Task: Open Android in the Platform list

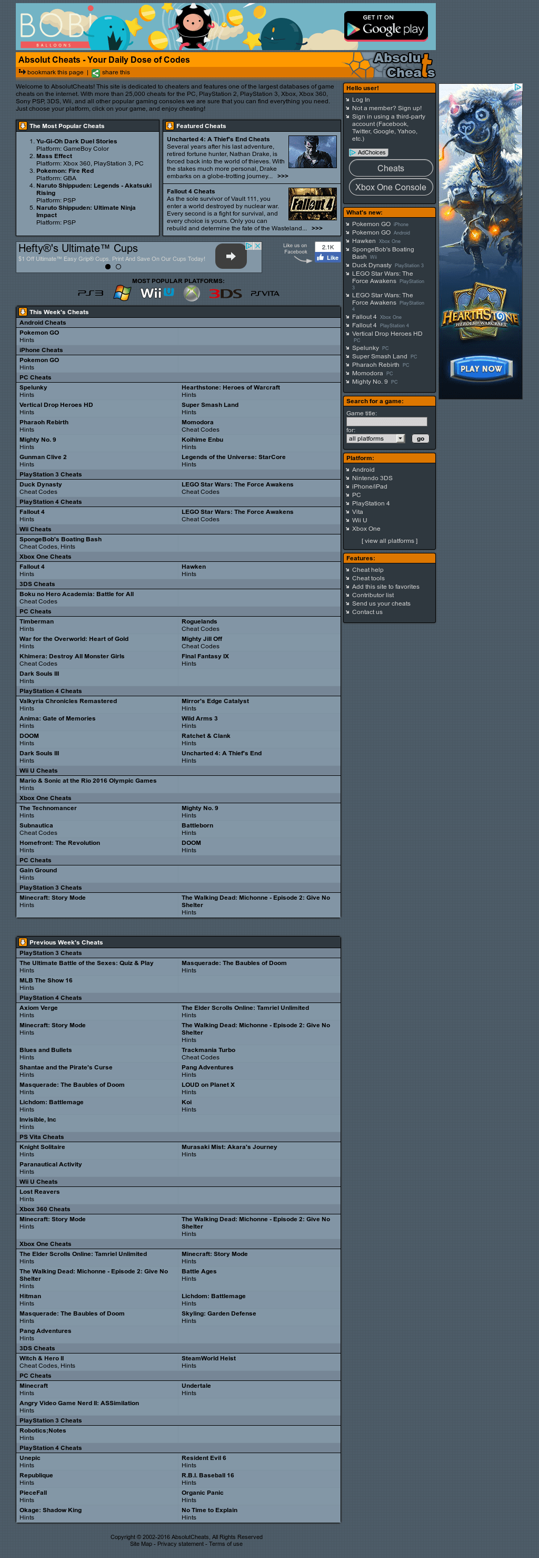Action: coord(363,469)
